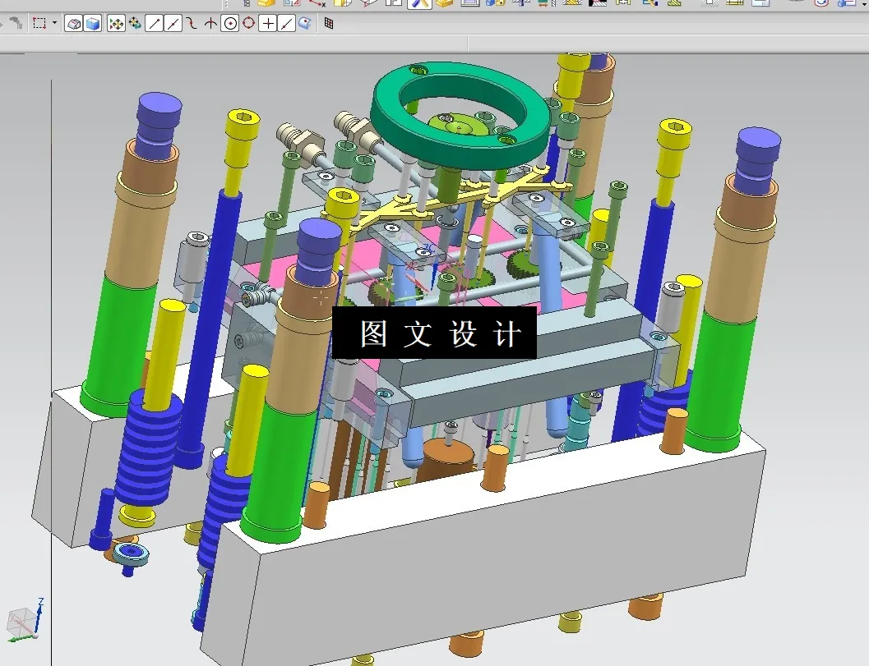Screen dimensions: 869x666
Task: Open the snap point options icon
Action: 132,23
